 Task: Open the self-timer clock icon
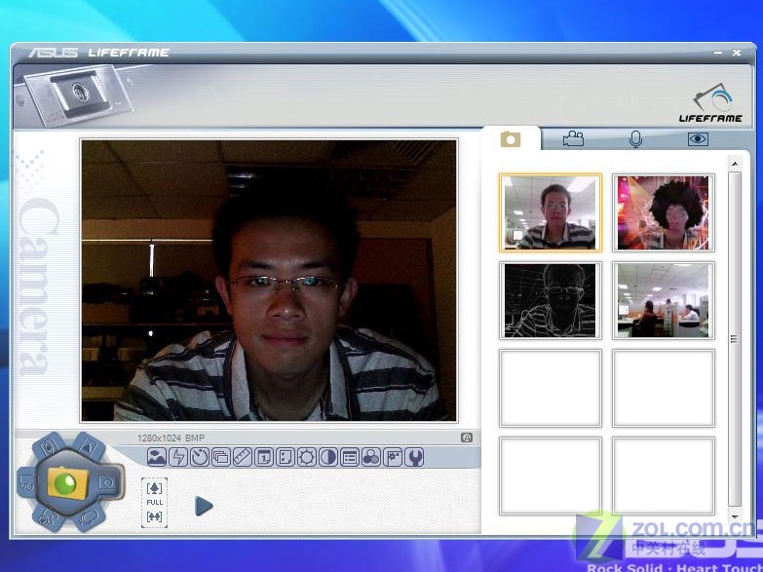point(200,457)
